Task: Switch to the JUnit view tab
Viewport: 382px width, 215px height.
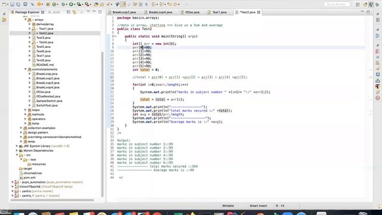Action: point(54,12)
